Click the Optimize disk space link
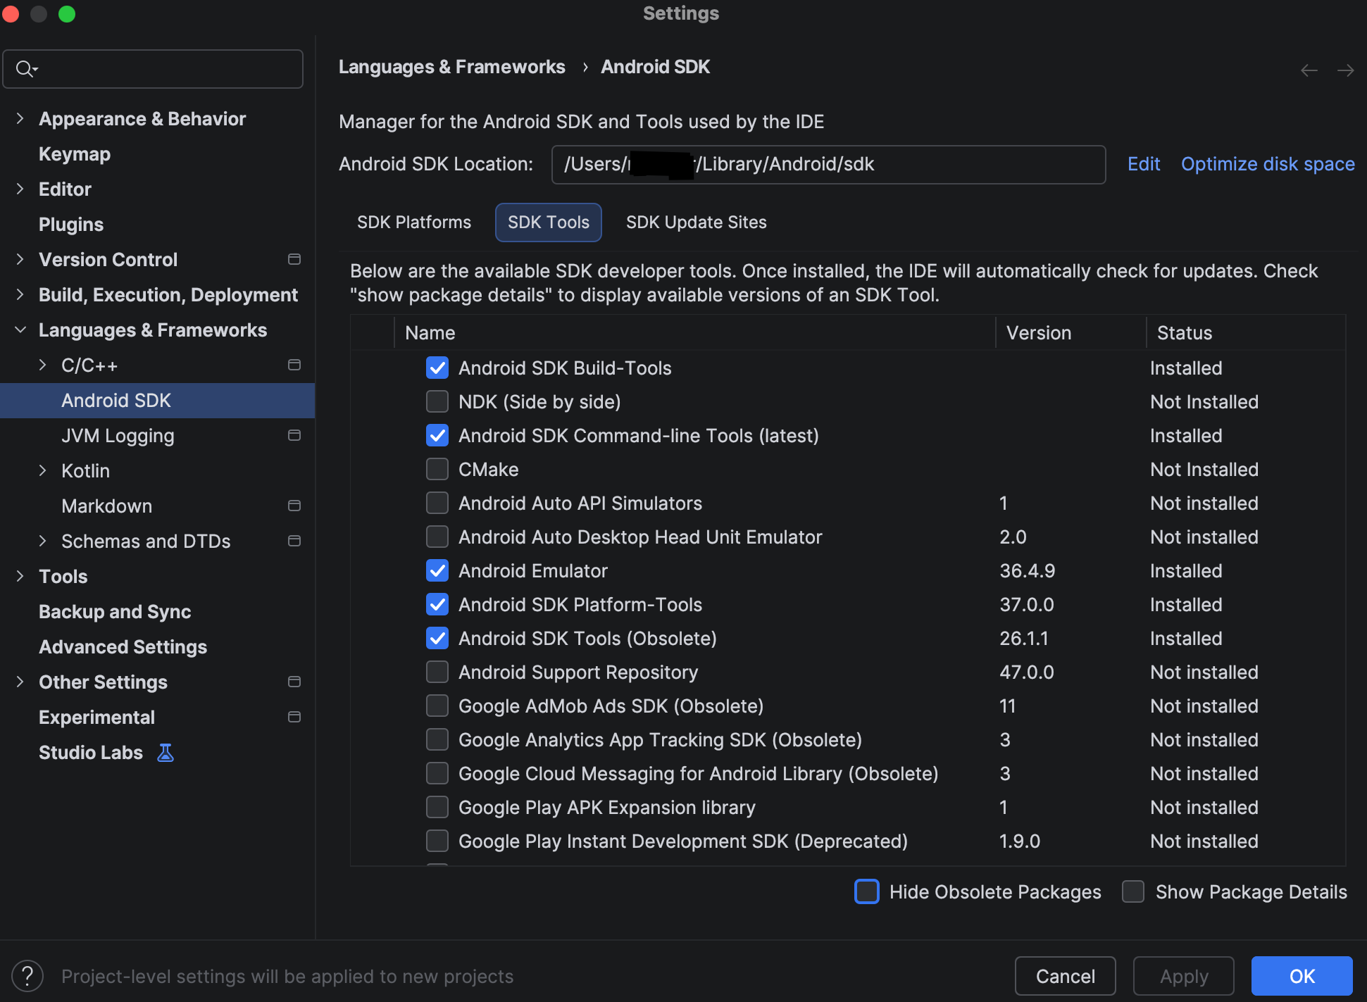Image resolution: width=1367 pixels, height=1002 pixels. coord(1267,164)
